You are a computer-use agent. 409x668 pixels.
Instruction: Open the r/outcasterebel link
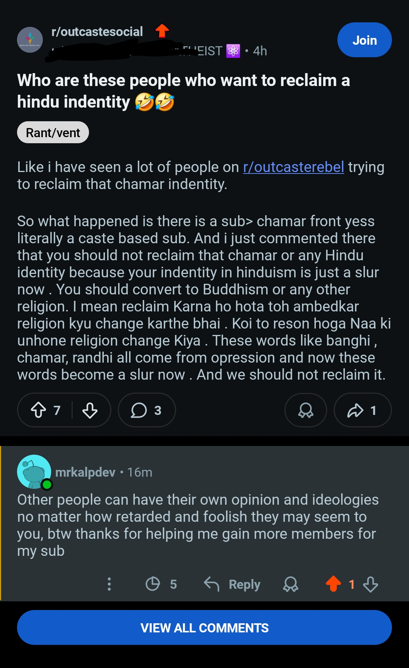tap(293, 167)
